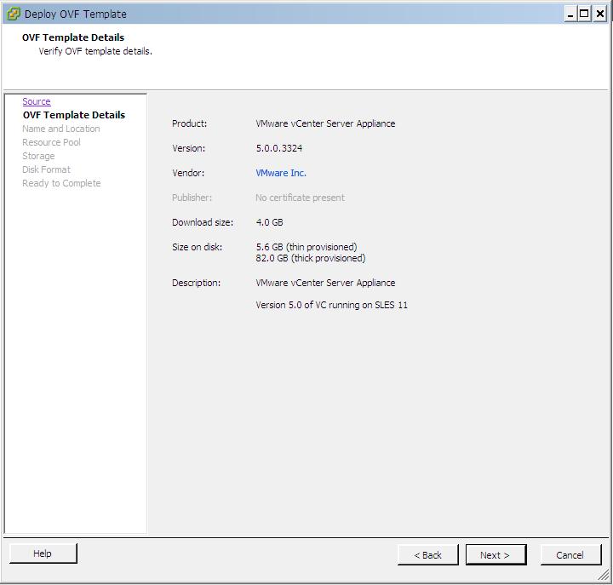This screenshot has height=585, width=613.
Task: Click the 'Size on disk:' label
Action: [197, 247]
